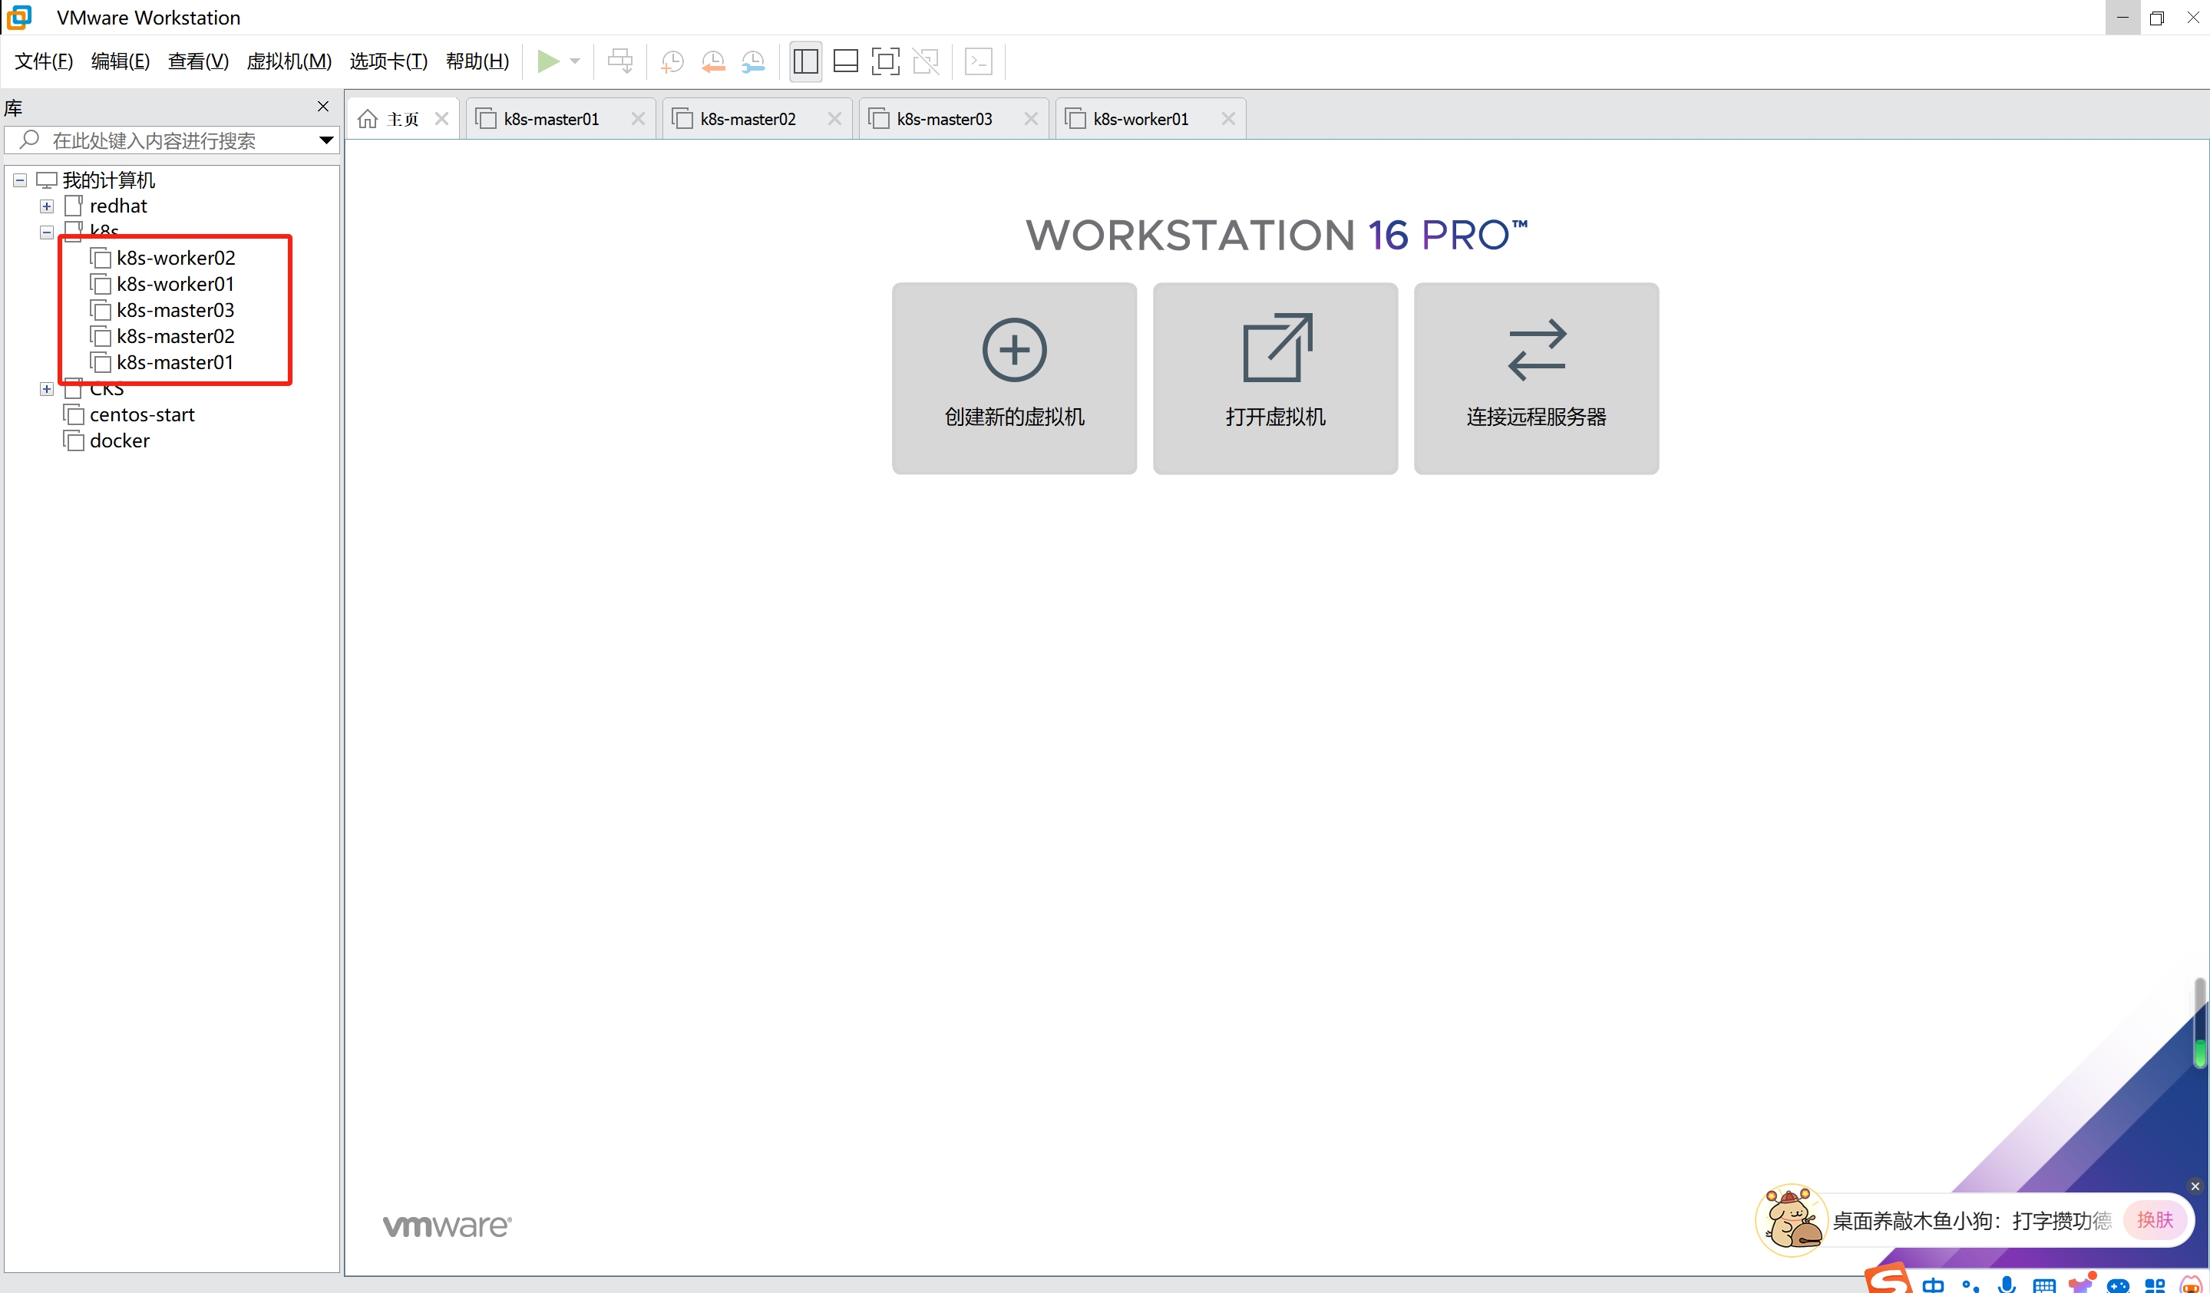Expand the redhat folder node
The width and height of the screenshot is (2210, 1293).
pyautogui.click(x=47, y=206)
